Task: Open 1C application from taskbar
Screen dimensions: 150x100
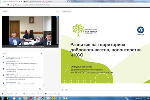Action: pos(54,98)
